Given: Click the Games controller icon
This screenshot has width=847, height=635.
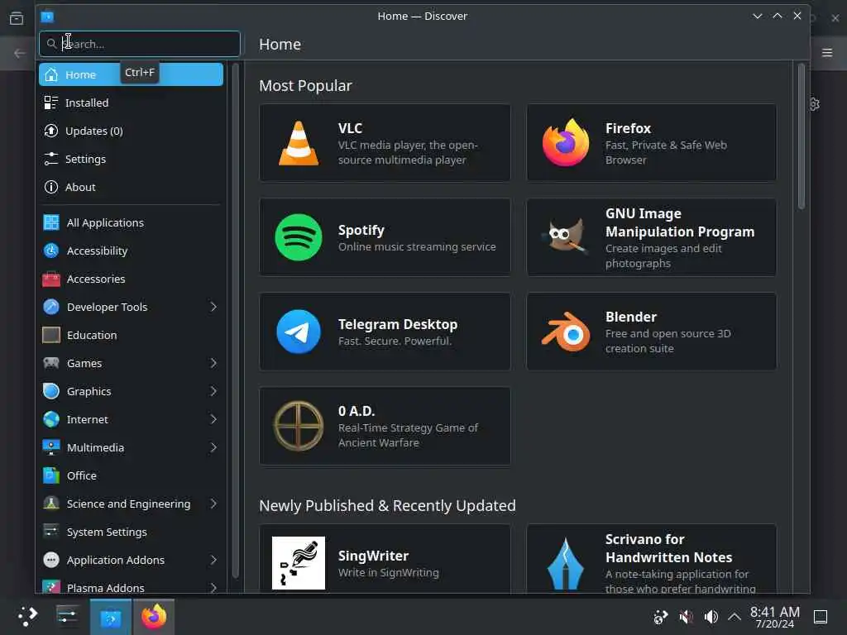Looking at the screenshot, I should coord(50,363).
